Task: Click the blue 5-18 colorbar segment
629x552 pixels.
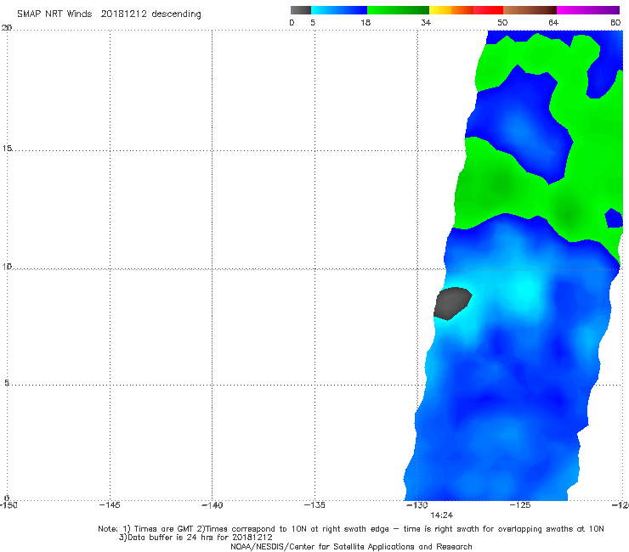Action: (x=339, y=10)
